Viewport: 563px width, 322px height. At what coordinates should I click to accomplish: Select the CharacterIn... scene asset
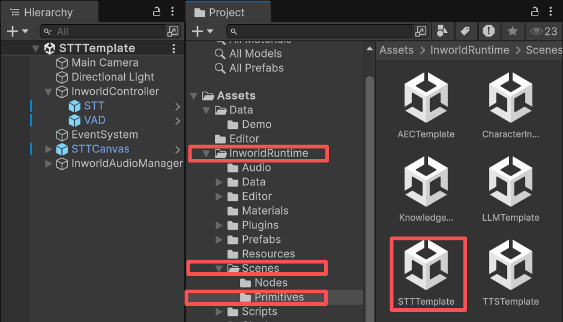[511, 105]
